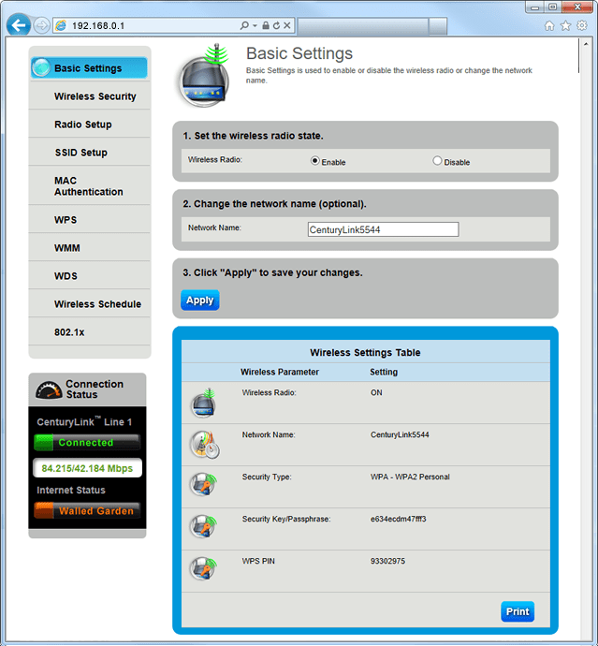The image size is (598, 646).
Task: Click the passphrase value e634ecdm47fff3
Action: click(x=398, y=519)
